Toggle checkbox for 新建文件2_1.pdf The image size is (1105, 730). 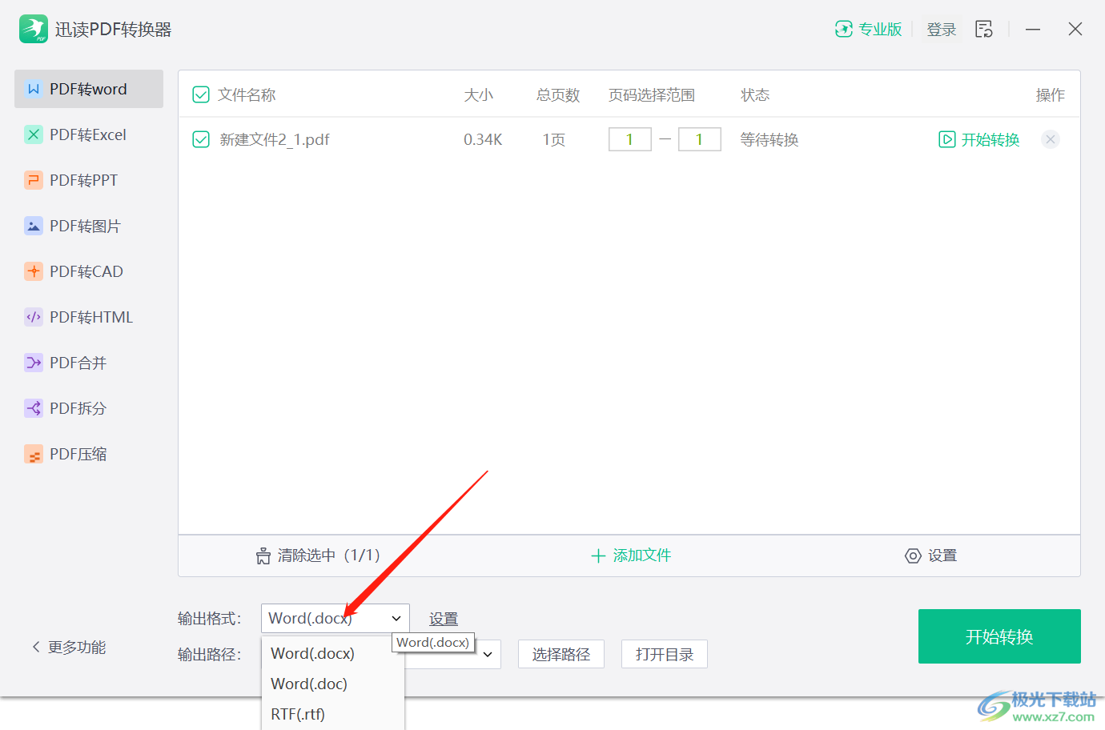[201, 140]
